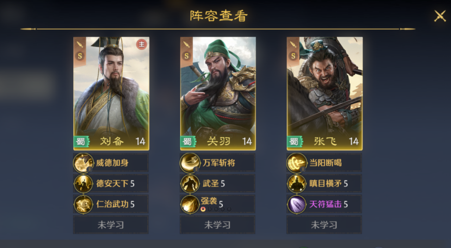The width and height of the screenshot is (451, 248).
Task: Click the 蜀 faction tag on 关羽 card
Action: (186, 142)
